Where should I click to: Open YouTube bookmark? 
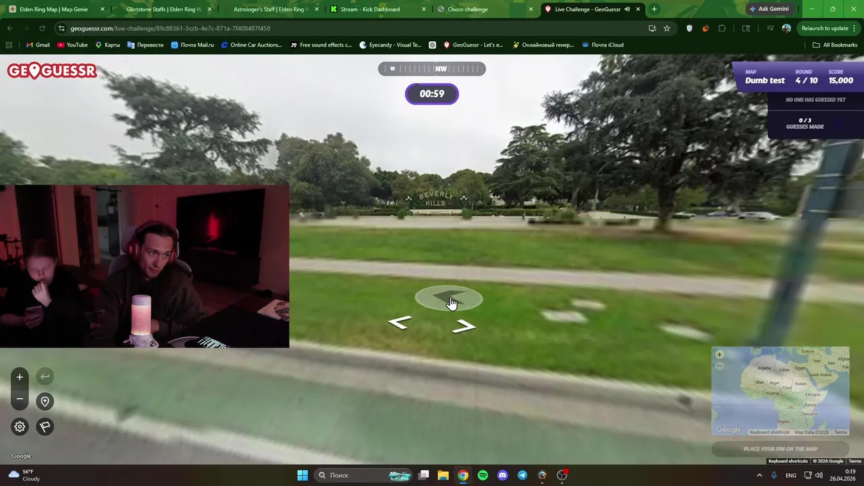click(72, 45)
